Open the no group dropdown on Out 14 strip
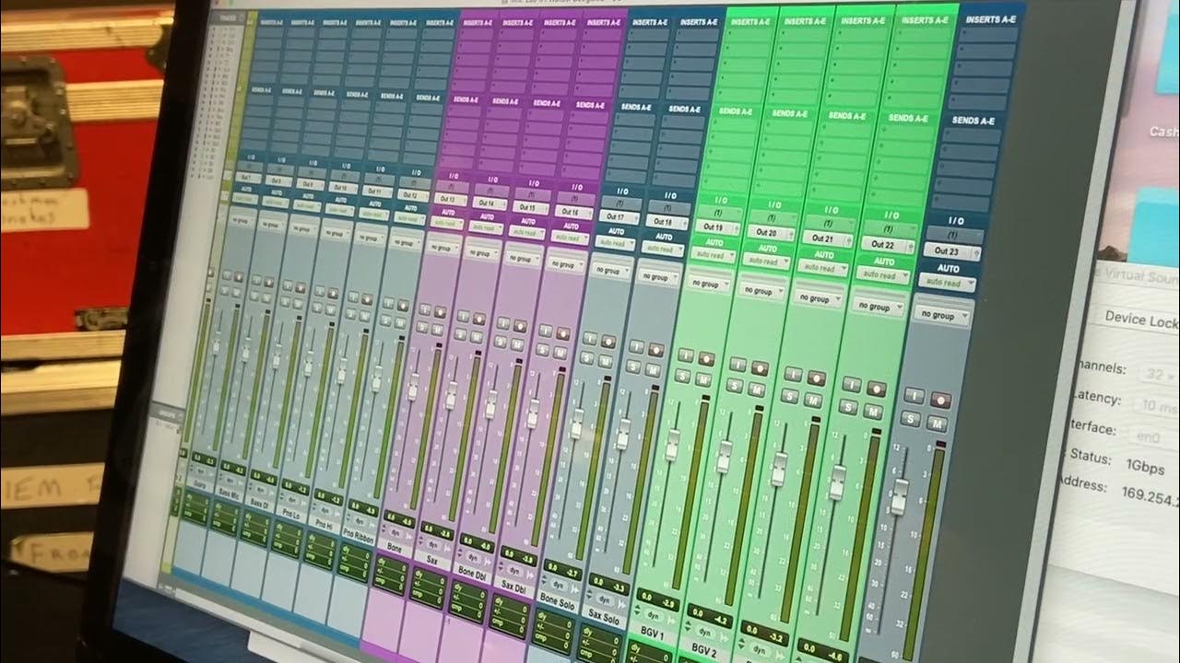1180x663 pixels. coord(480,253)
